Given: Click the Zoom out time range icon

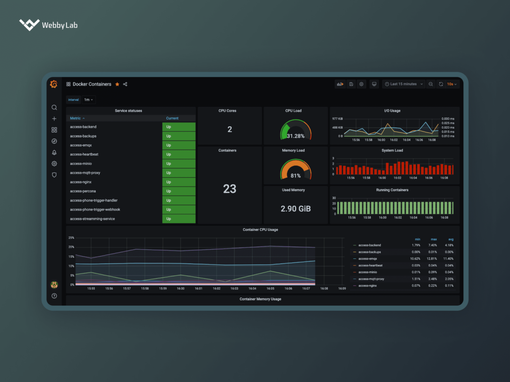Looking at the screenshot, I should click(x=430, y=84).
